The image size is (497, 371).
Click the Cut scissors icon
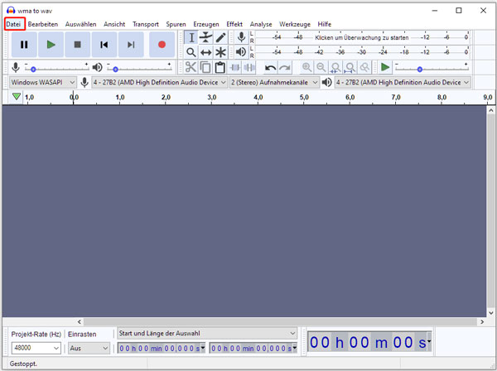click(191, 68)
